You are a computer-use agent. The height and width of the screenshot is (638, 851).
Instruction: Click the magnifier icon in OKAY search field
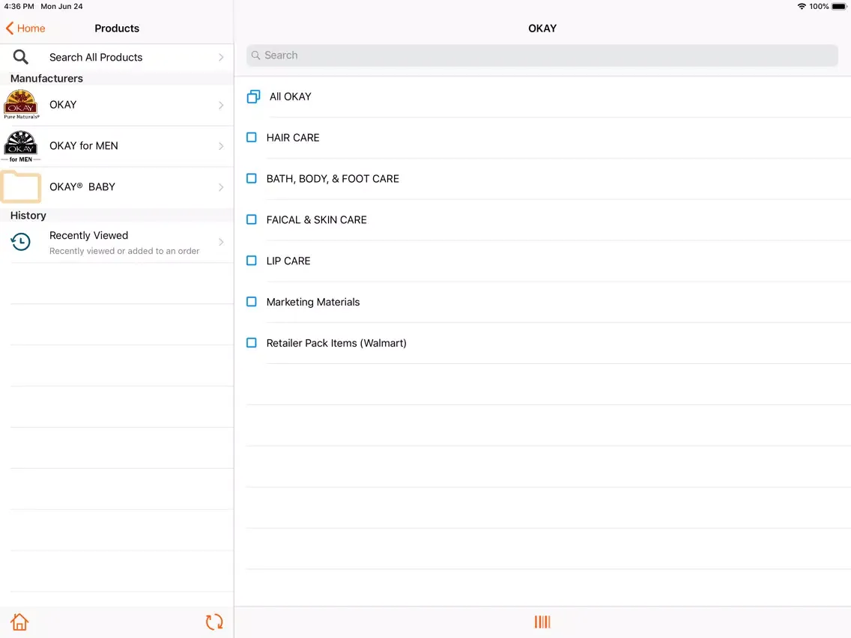[255, 55]
